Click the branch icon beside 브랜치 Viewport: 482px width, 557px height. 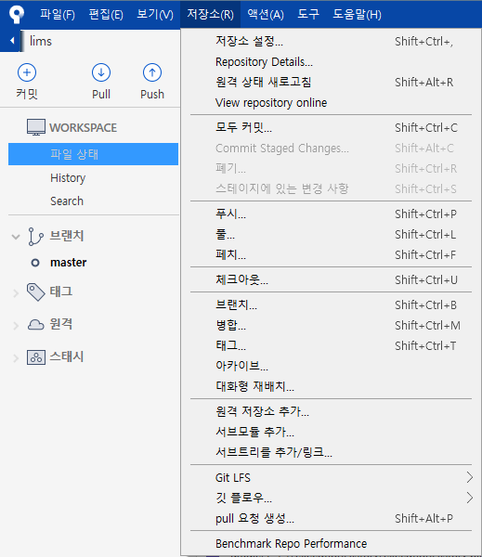coord(35,237)
